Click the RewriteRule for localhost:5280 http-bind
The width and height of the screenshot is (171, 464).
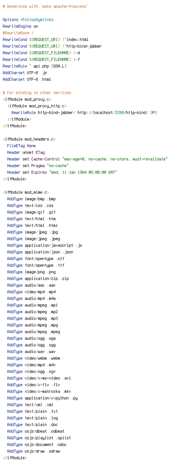pyautogui.click(x=84, y=112)
